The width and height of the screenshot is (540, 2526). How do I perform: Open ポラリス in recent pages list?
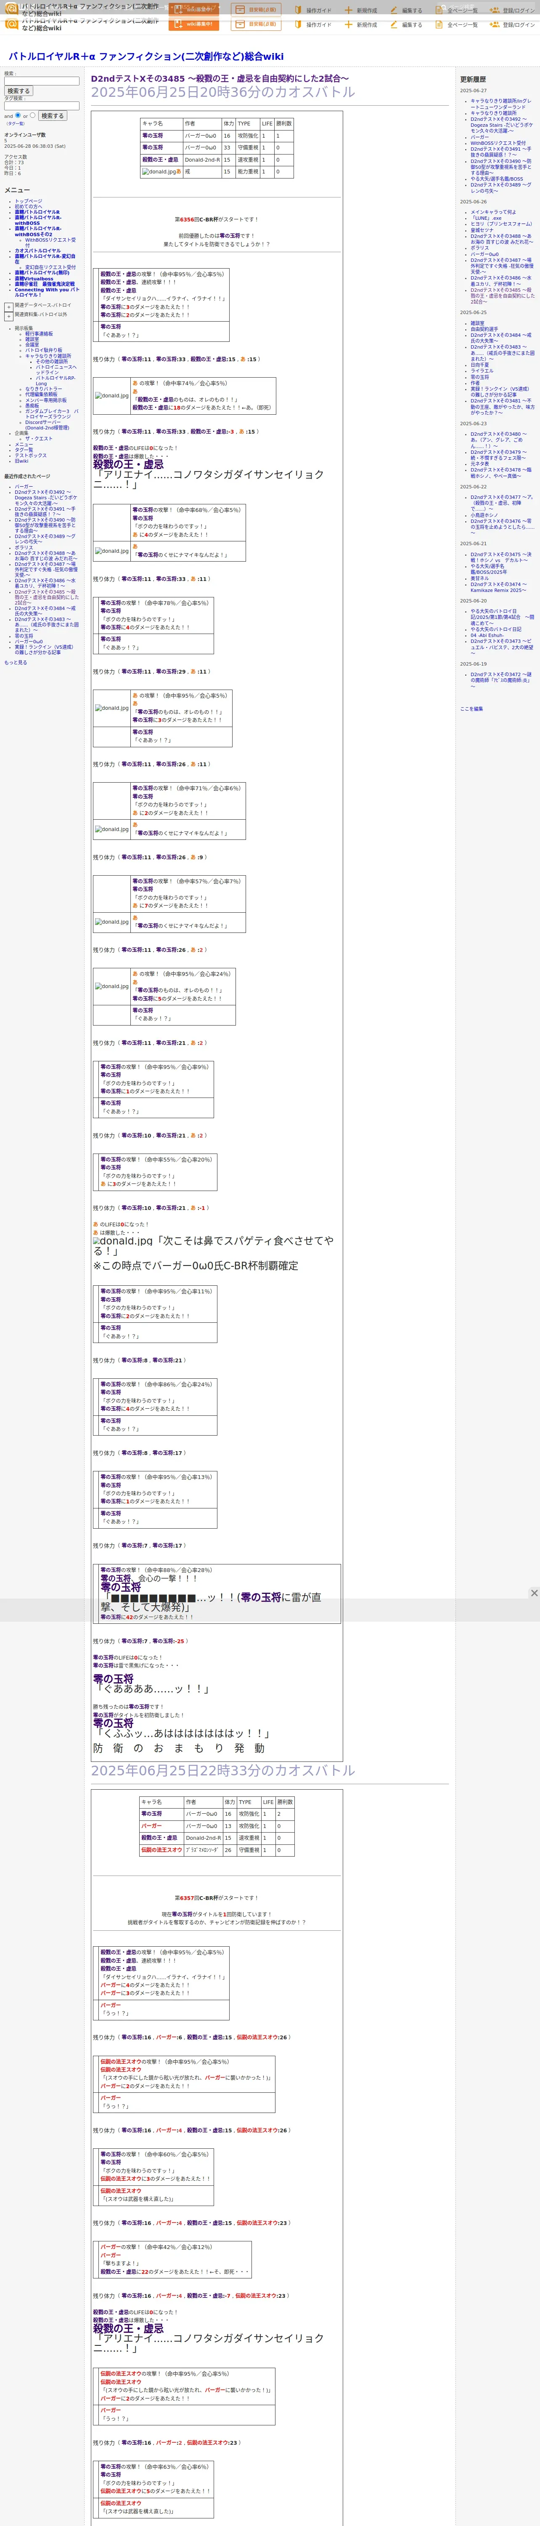tap(24, 547)
